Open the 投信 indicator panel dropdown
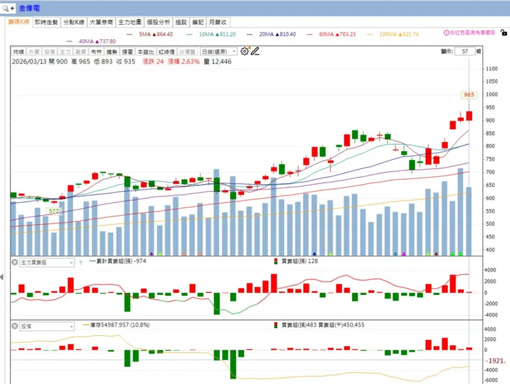510x384 pixels. click(47, 326)
